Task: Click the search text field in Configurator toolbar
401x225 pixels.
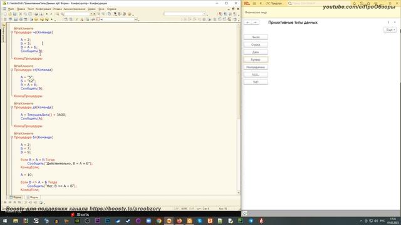Action: click(77, 14)
